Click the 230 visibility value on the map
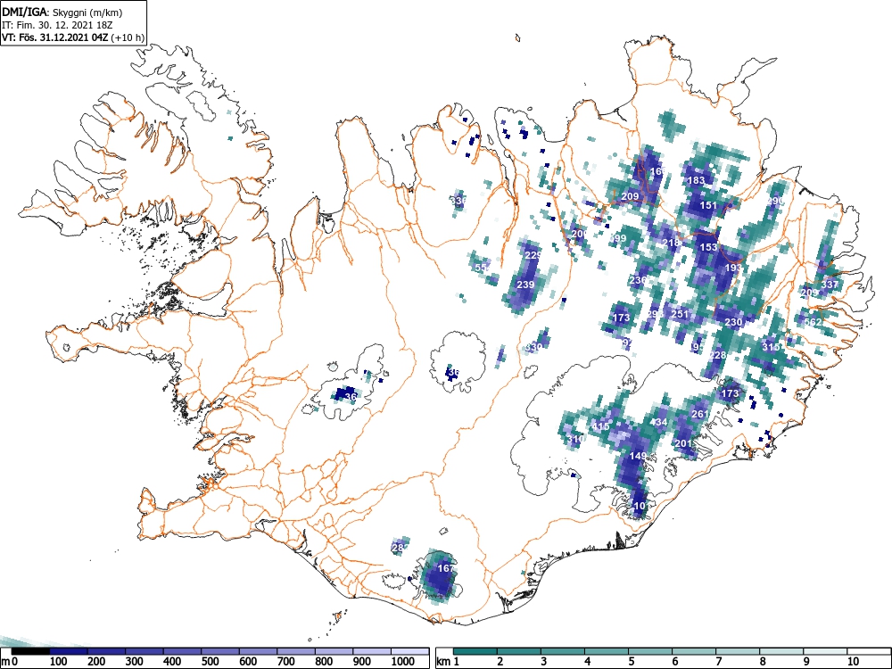This screenshot has width=892, height=669. tap(733, 322)
